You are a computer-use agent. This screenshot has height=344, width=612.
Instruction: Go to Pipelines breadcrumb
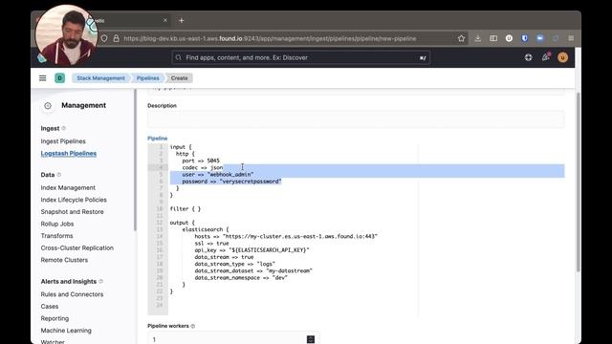148,78
